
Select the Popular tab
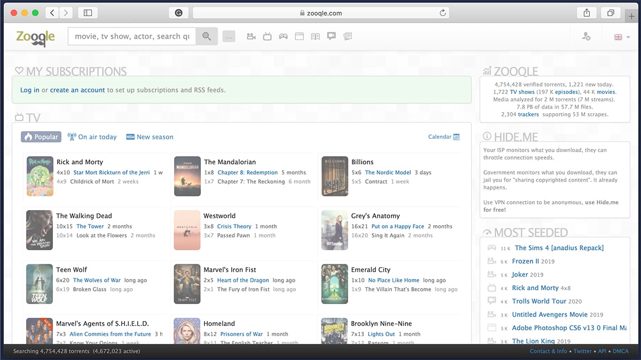(x=41, y=137)
